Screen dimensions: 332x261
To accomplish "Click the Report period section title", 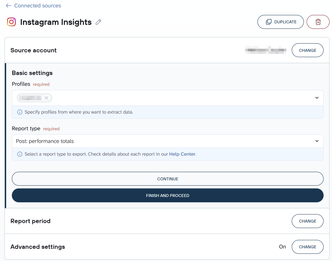I will (30, 221).
